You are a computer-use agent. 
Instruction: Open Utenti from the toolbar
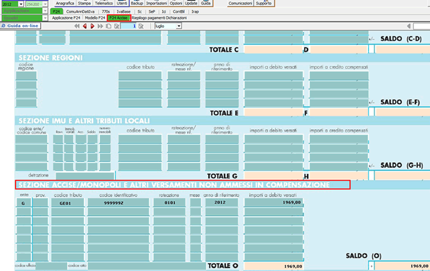tap(122, 3)
